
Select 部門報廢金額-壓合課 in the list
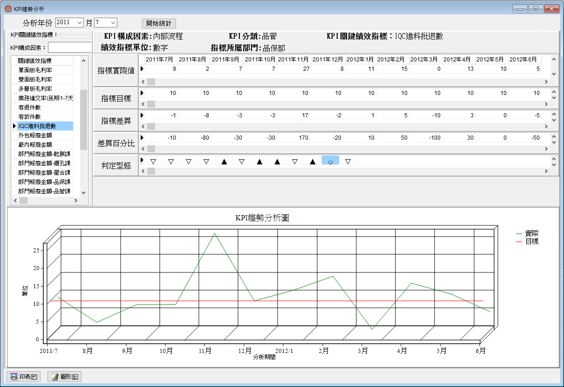point(45,172)
